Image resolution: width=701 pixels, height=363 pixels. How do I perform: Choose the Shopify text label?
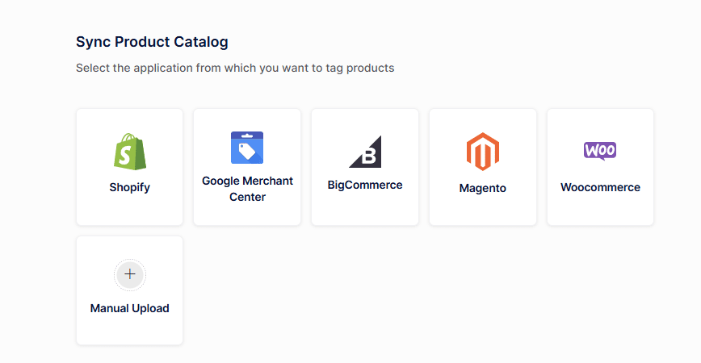click(x=129, y=187)
